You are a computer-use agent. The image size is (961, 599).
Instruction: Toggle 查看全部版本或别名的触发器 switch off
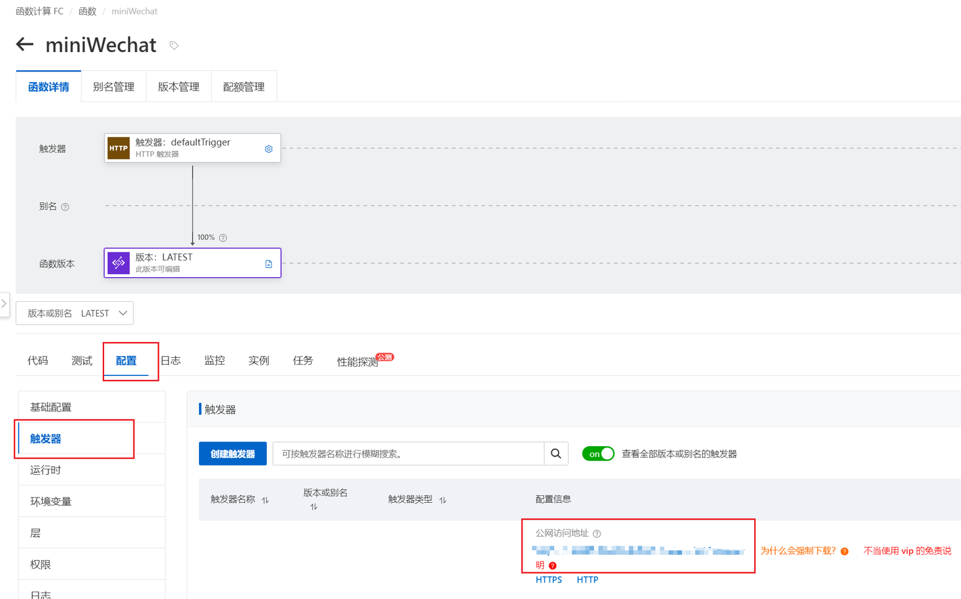point(598,453)
